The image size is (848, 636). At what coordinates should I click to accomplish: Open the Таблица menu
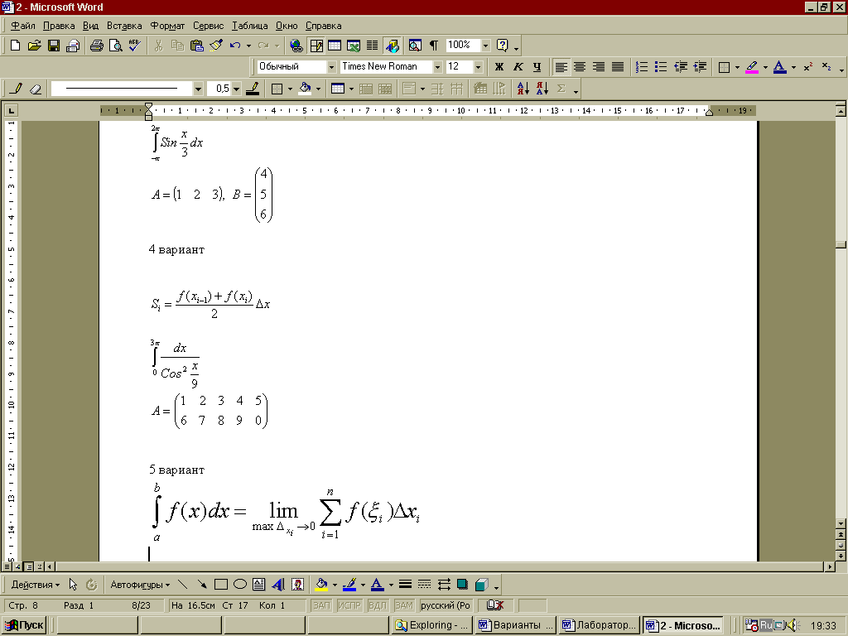point(250,26)
